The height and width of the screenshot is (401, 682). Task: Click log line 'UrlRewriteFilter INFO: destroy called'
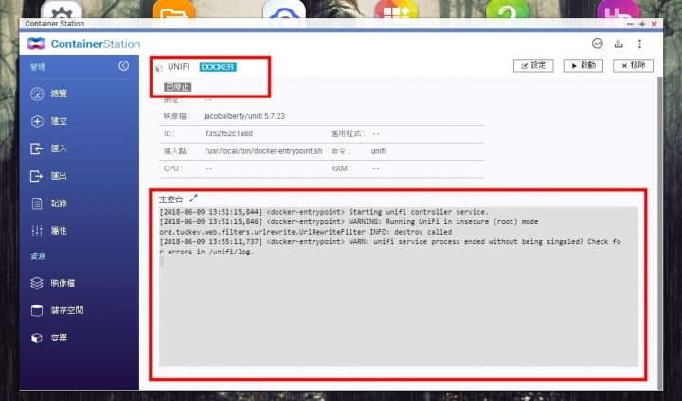[306, 232]
